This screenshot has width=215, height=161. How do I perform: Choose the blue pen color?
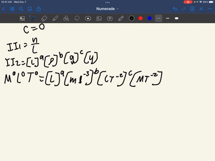coord(150,18)
